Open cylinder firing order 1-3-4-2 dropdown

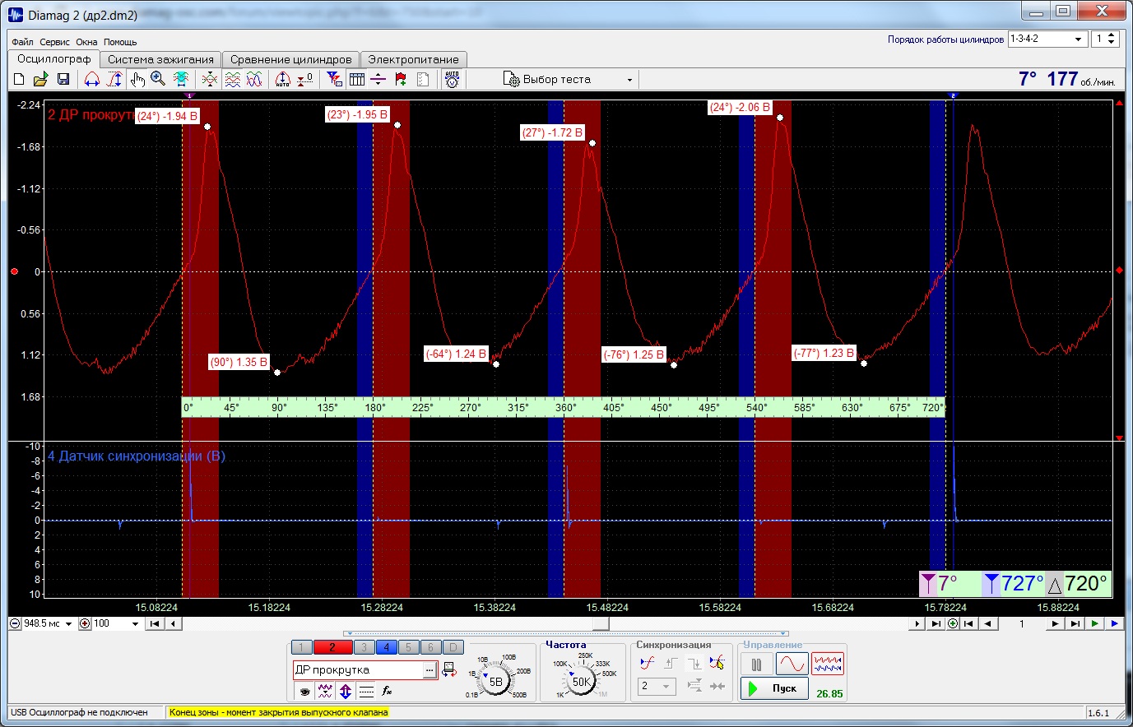[x=1078, y=39]
